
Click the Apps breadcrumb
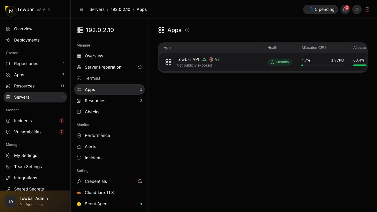pos(142,9)
